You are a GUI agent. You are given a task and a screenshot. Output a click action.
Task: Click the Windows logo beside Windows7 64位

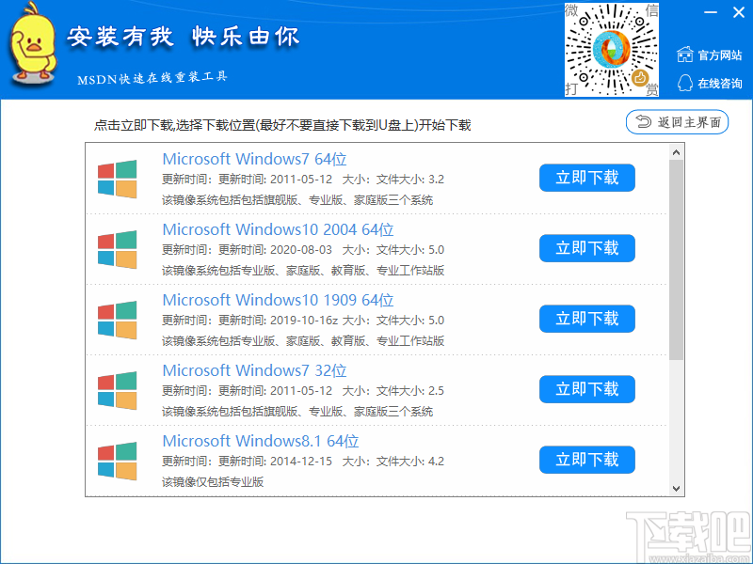(x=117, y=178)
